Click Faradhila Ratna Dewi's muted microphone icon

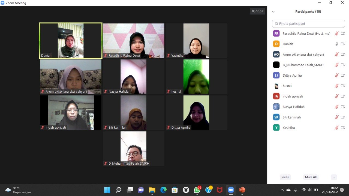337,34
